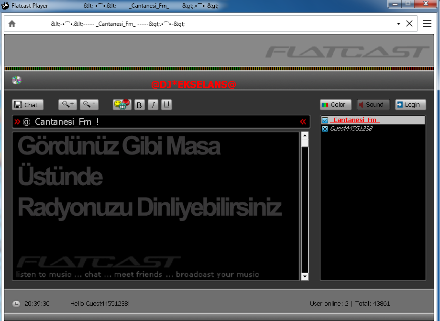Enable italic text formatting

[153, 105]
